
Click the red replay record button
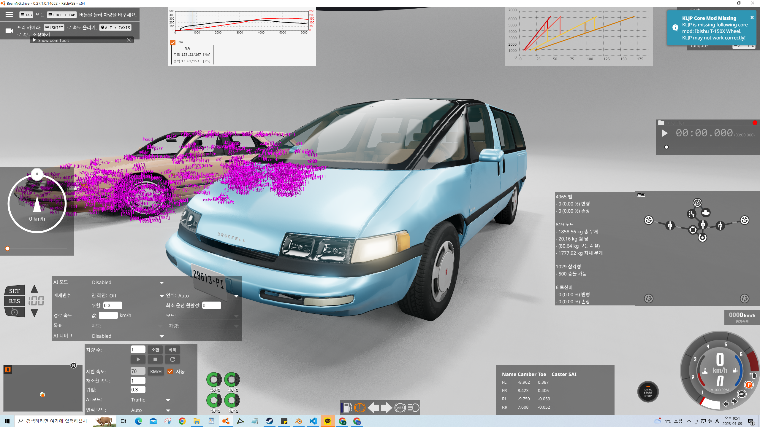click(755, 123)
